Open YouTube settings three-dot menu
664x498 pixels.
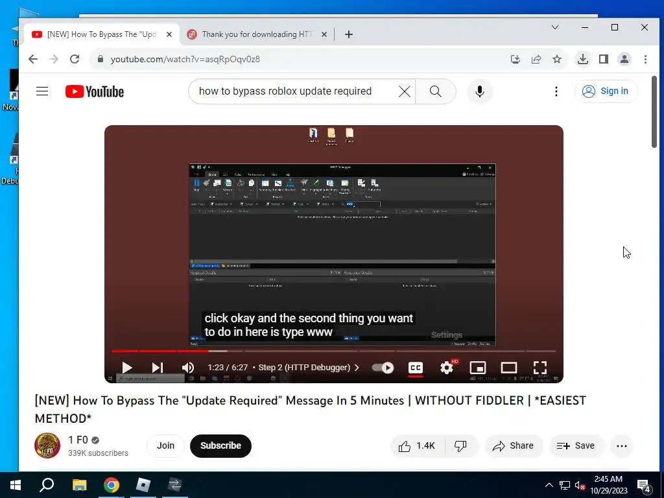(x=556, y=91)
